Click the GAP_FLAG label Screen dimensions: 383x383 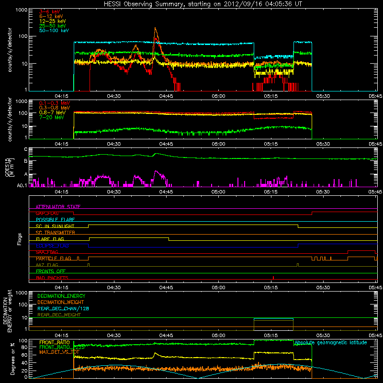pyautogui.click(x=47, y=213)
